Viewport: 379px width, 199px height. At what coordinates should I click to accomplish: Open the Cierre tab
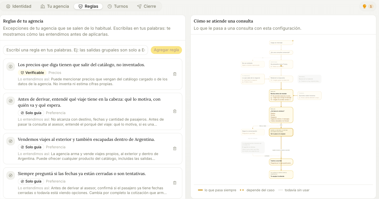[146, 6]
